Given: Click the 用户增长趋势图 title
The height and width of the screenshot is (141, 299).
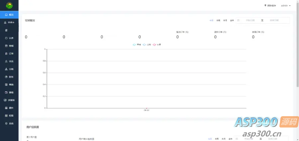Looking at the screenshot, I should pos(87,139).
